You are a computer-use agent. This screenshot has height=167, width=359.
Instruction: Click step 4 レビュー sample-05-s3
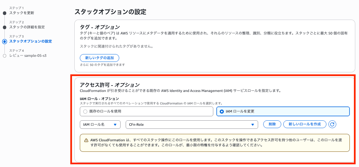click(x=28, y=55)
